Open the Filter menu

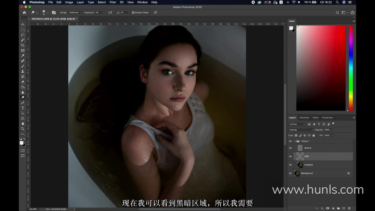point(112,2)
